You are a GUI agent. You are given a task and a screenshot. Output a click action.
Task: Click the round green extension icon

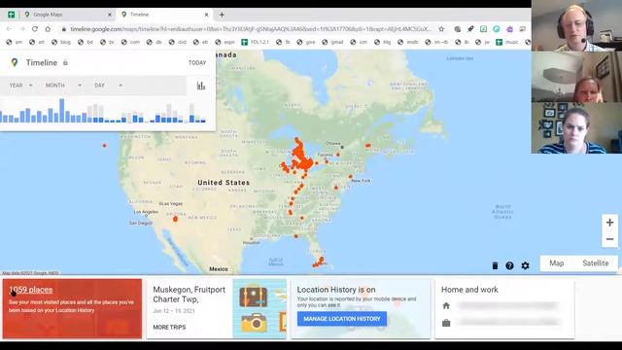coord(497,29)
